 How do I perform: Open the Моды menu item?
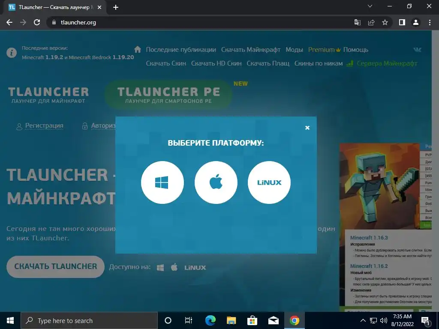294,50
